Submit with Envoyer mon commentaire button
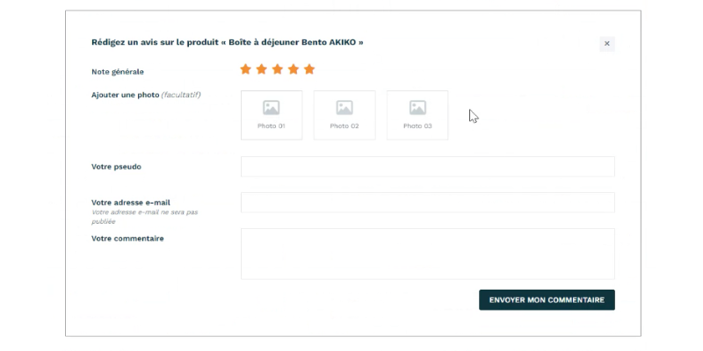 click(547, 300)
